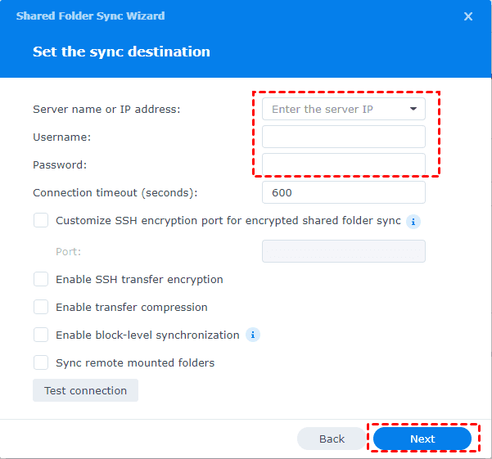Enable Customize SSH encryption port checkbox
This screenshot has height=459, width=492.
click(x=41, y=220)
